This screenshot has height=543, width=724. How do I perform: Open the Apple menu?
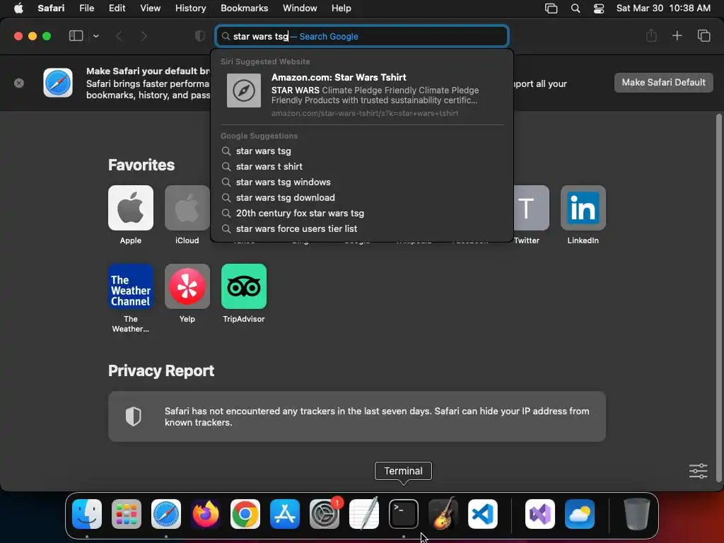point(18,8)
